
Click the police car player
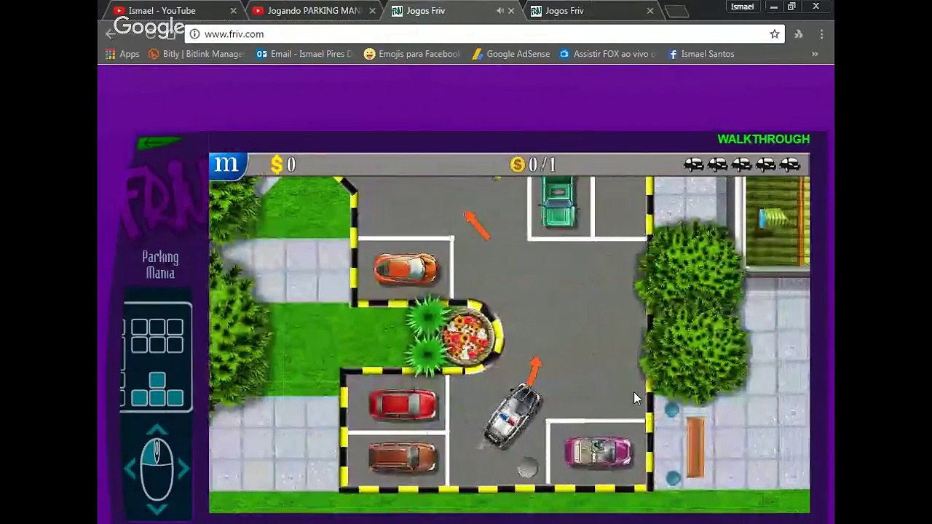coord(513,416)
